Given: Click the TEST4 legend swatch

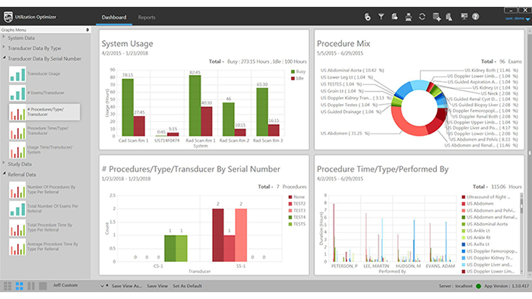Looking at the screenshot, I should point(290,217).
